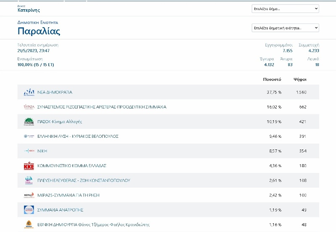This screenshot has width=336, height=232.
Task: Select the ΣΥΝΑΣΠΙΣΜΟΣ ΡΙΖΟΣΠΑΣΤΙΚΗΣ ΑΡΙΣΤΕΡΑΣ party name
Action: (x=102, y=107)
